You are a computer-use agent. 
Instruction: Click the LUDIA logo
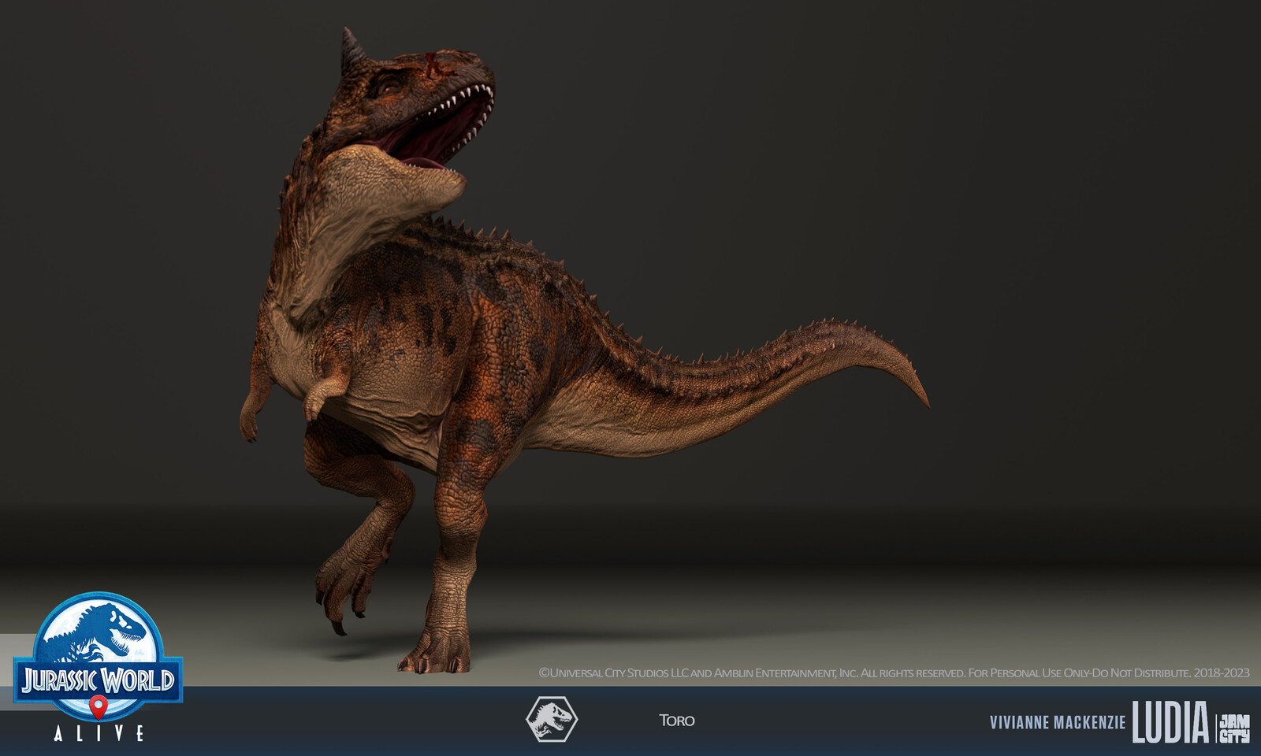click(x=1170, y=722)
